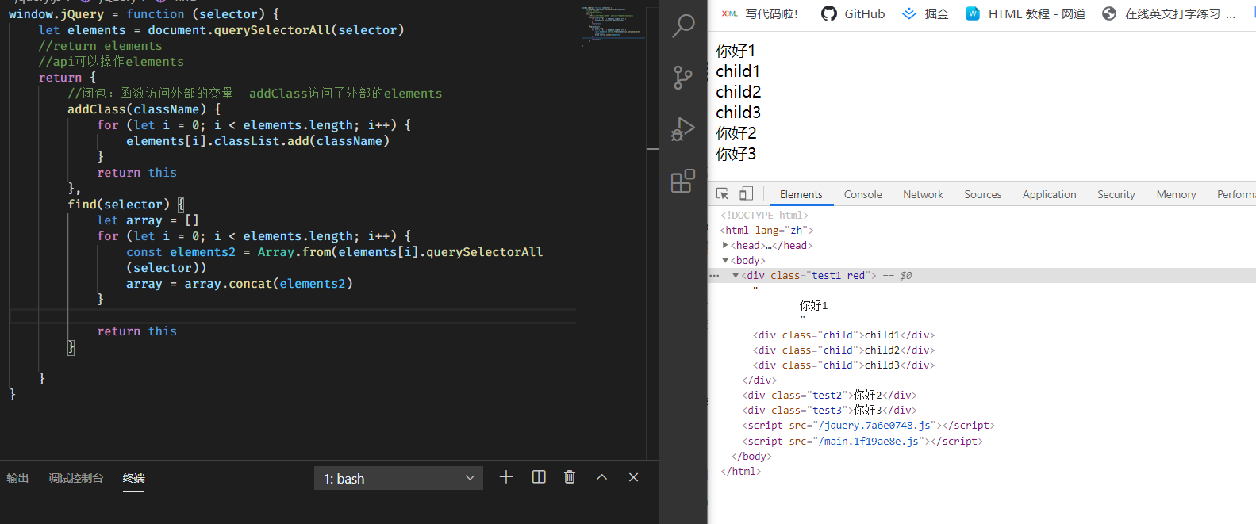
Task: Open the Run and Debug view
Action: (x=683, y=129)
